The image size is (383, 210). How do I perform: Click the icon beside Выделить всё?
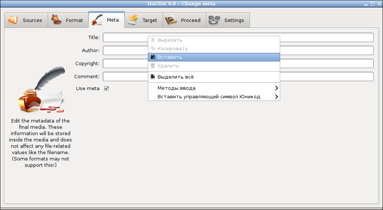click(153, 77)
